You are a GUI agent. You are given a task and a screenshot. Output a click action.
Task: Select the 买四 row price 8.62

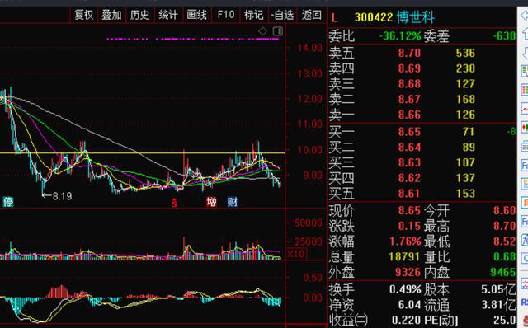409,178
